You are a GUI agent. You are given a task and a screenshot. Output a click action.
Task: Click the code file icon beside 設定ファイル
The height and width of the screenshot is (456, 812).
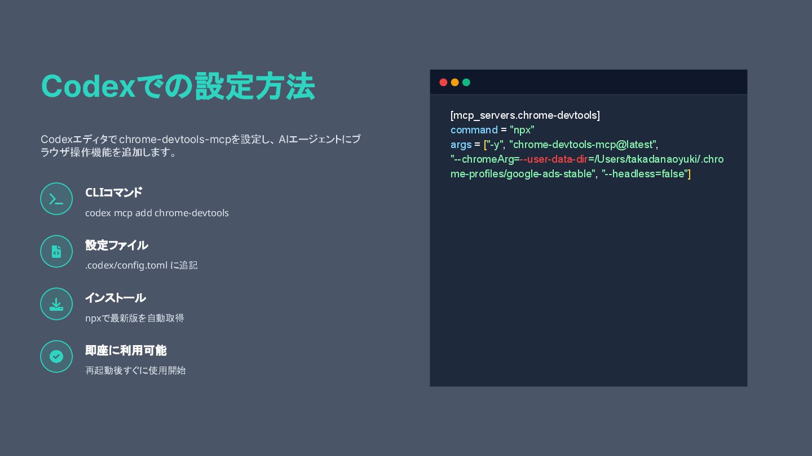tap(56, 252)
